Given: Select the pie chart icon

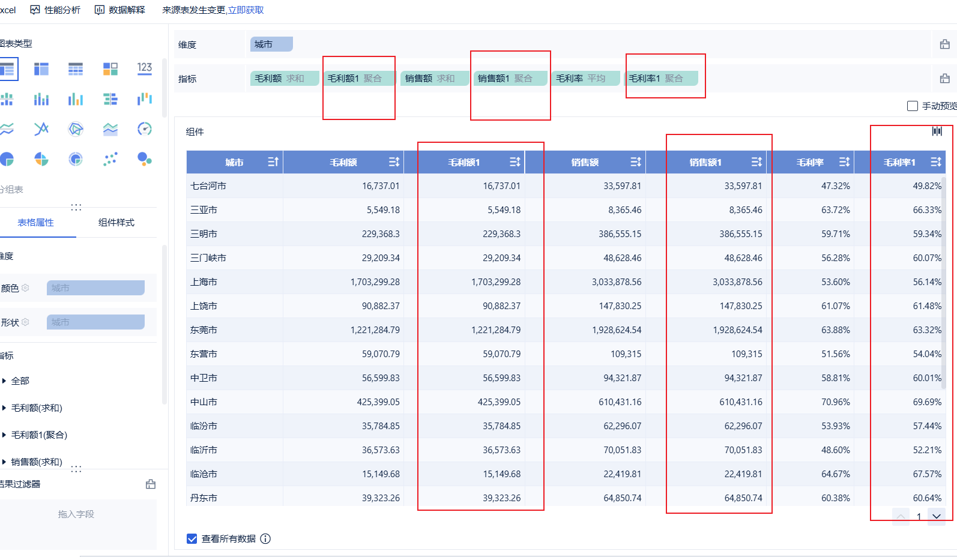Looking at the screenshot, I should (x=7, y=159).
